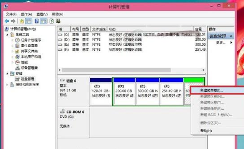Open the 操作(A) menu
244x149 pixels.
(x=26, y=14)
